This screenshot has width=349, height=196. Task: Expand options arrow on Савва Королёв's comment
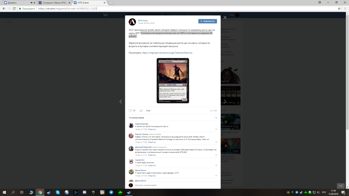point(216,129)
